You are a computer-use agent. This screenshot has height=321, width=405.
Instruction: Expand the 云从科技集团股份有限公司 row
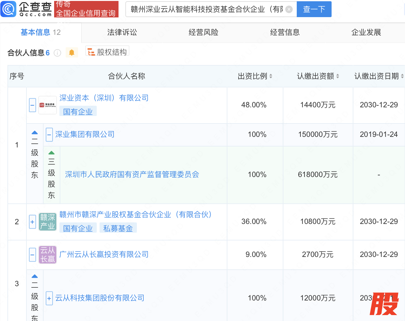pos(49,298)
